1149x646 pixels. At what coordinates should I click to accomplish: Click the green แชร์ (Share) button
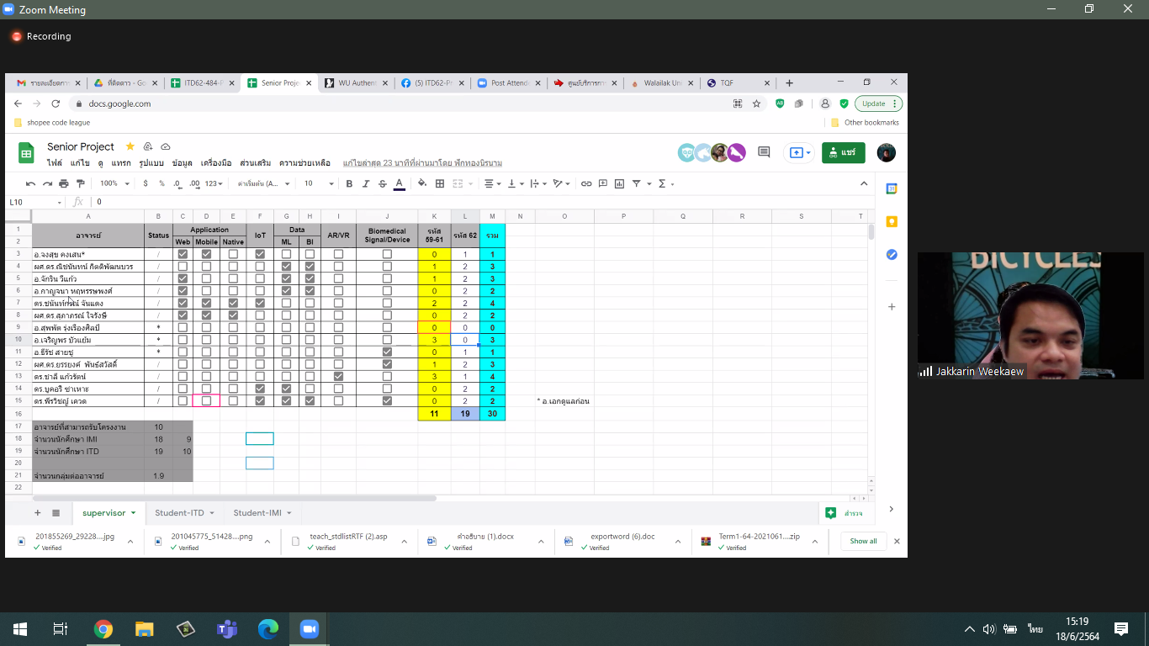pos(843,152)
